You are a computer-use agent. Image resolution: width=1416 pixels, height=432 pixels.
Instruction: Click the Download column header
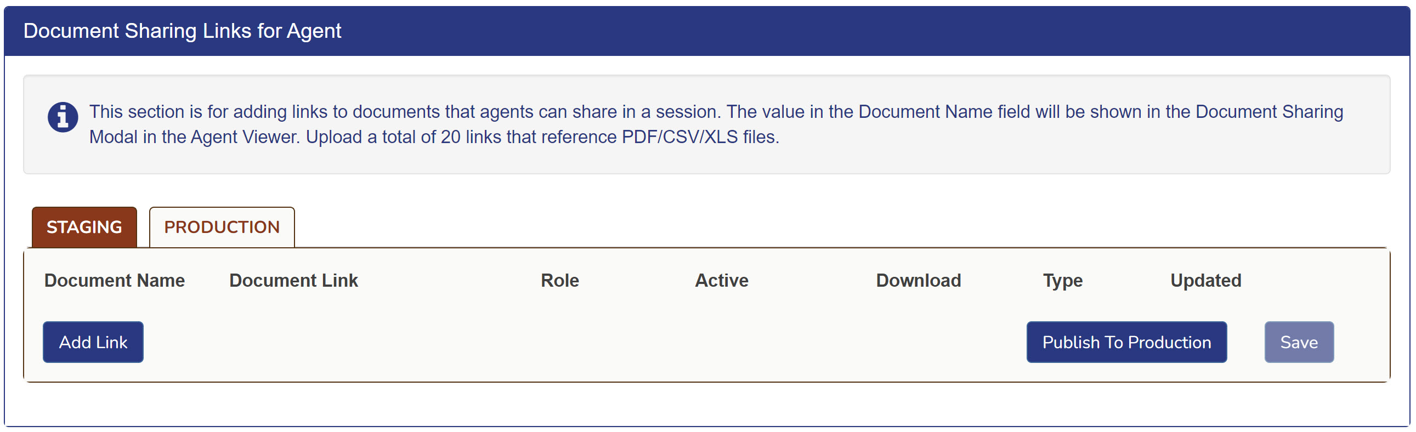(918, 280)
